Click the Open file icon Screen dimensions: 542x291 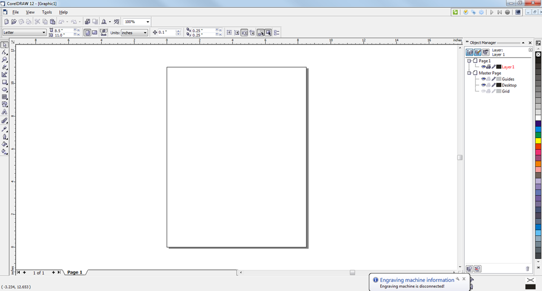tap(14, 21)
